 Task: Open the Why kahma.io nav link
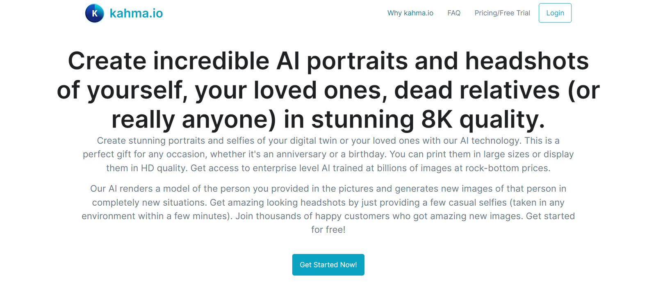pyautogui.click(x=410, y=13)
